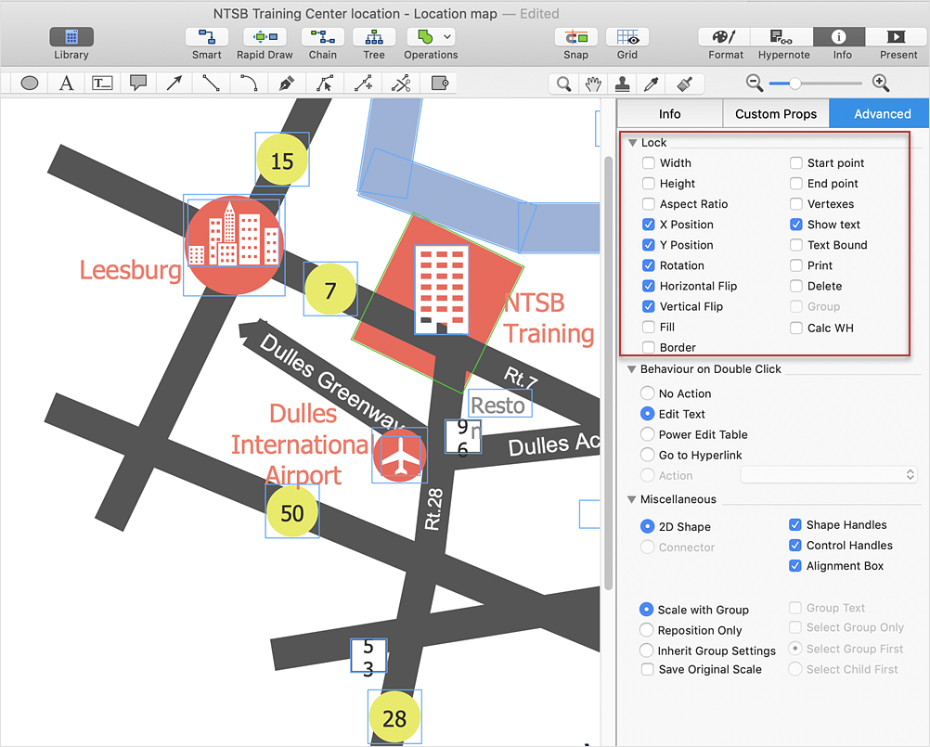Open the Hypernote panel
The image size is (930, 747).
tap(784, 37)
